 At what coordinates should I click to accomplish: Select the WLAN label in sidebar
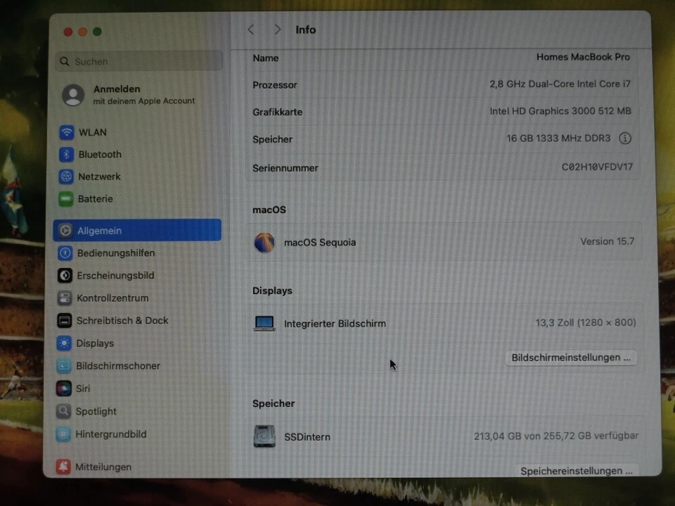point(93,132)
